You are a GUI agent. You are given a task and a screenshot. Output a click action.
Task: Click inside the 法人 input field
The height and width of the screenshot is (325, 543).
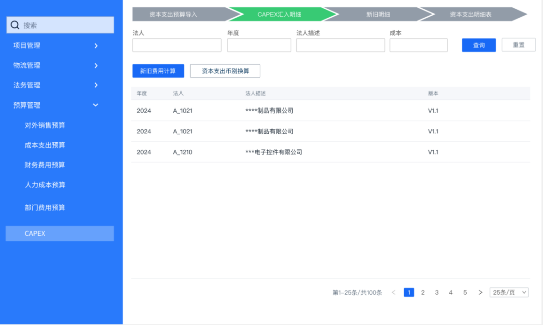(x=176, y=45)
